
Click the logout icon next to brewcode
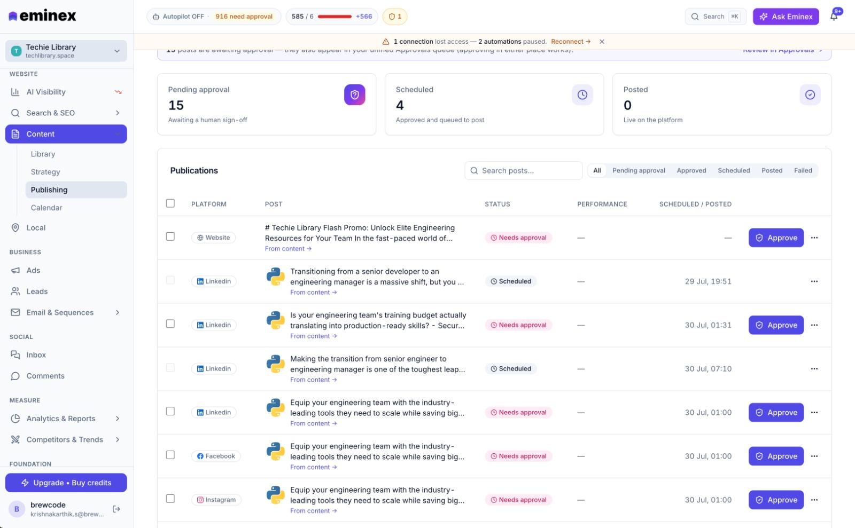(116, 509)
